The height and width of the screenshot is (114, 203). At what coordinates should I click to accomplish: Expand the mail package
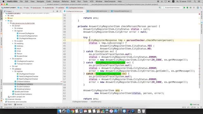(10, 66)
